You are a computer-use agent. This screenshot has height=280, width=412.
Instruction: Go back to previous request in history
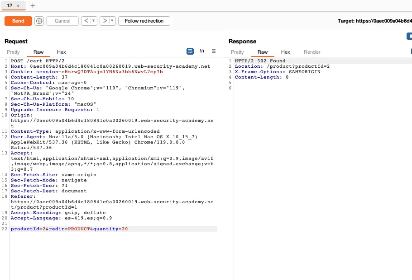pos(86,21)
